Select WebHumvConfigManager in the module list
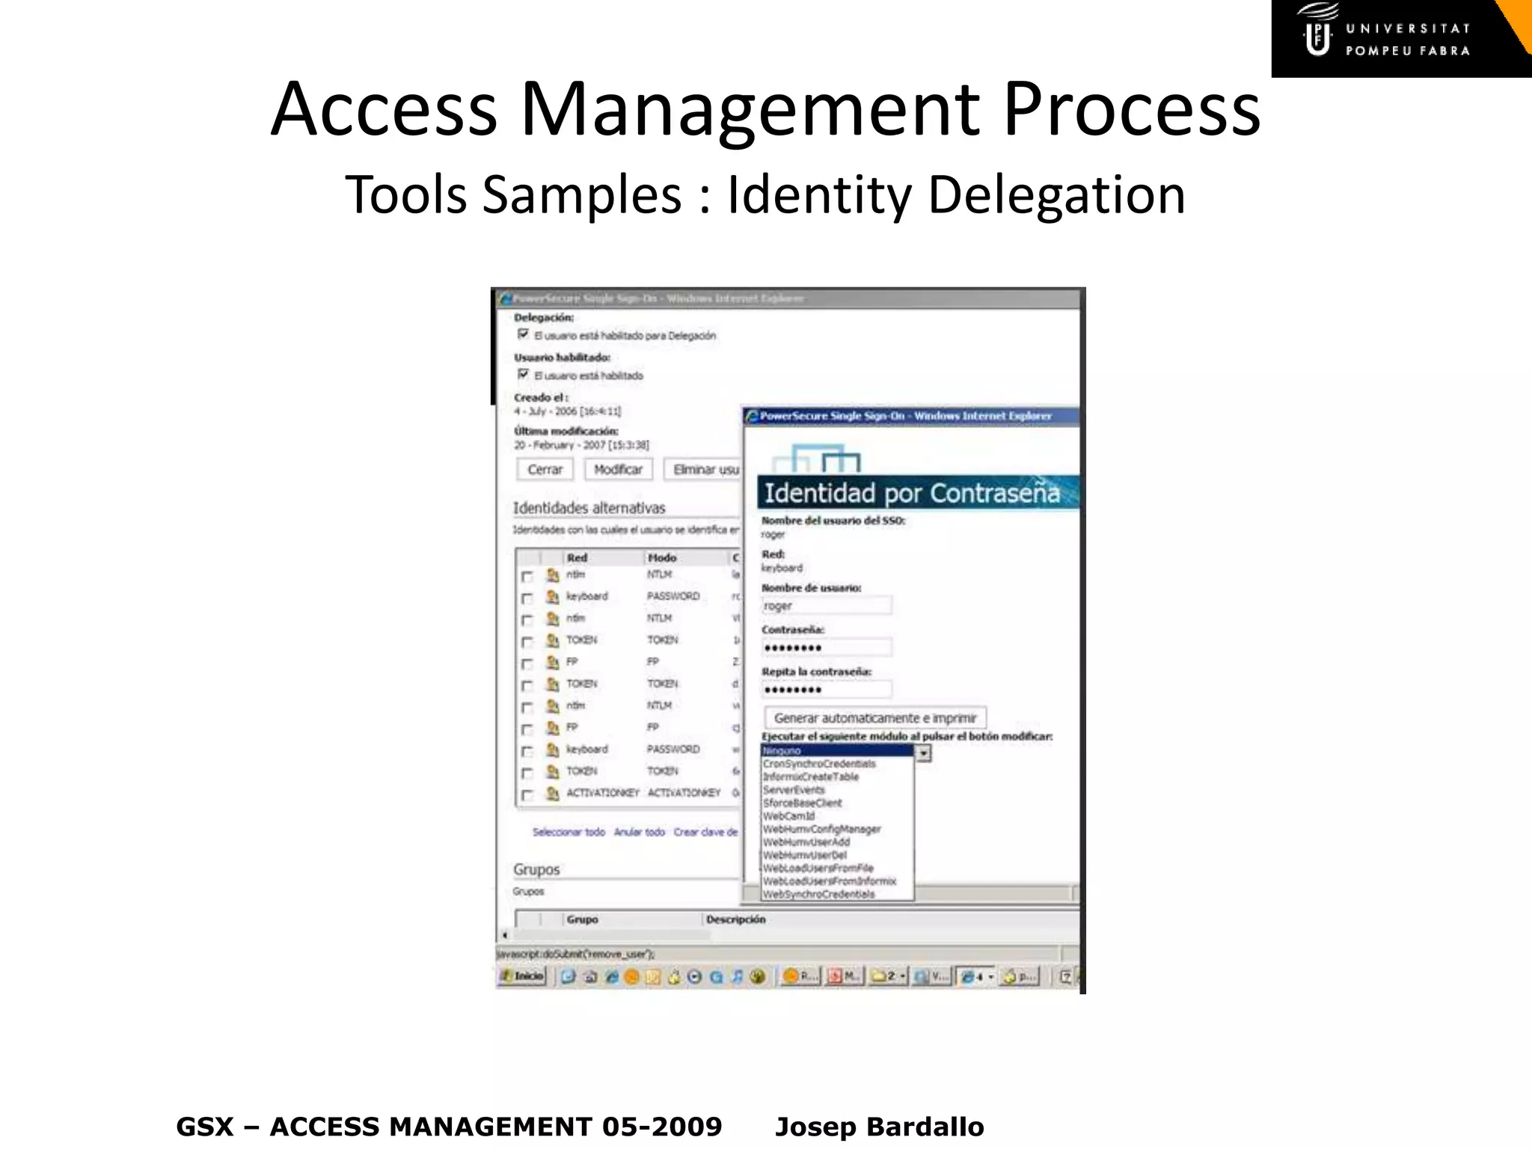Viewport: 1532px width, 1149px height. tap(837, 829)
